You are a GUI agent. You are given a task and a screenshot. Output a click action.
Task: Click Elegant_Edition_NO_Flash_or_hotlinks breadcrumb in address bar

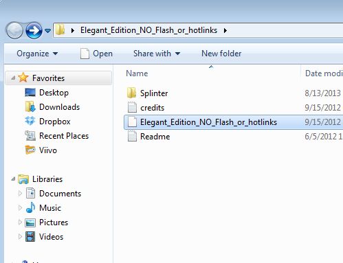point(148,30)
